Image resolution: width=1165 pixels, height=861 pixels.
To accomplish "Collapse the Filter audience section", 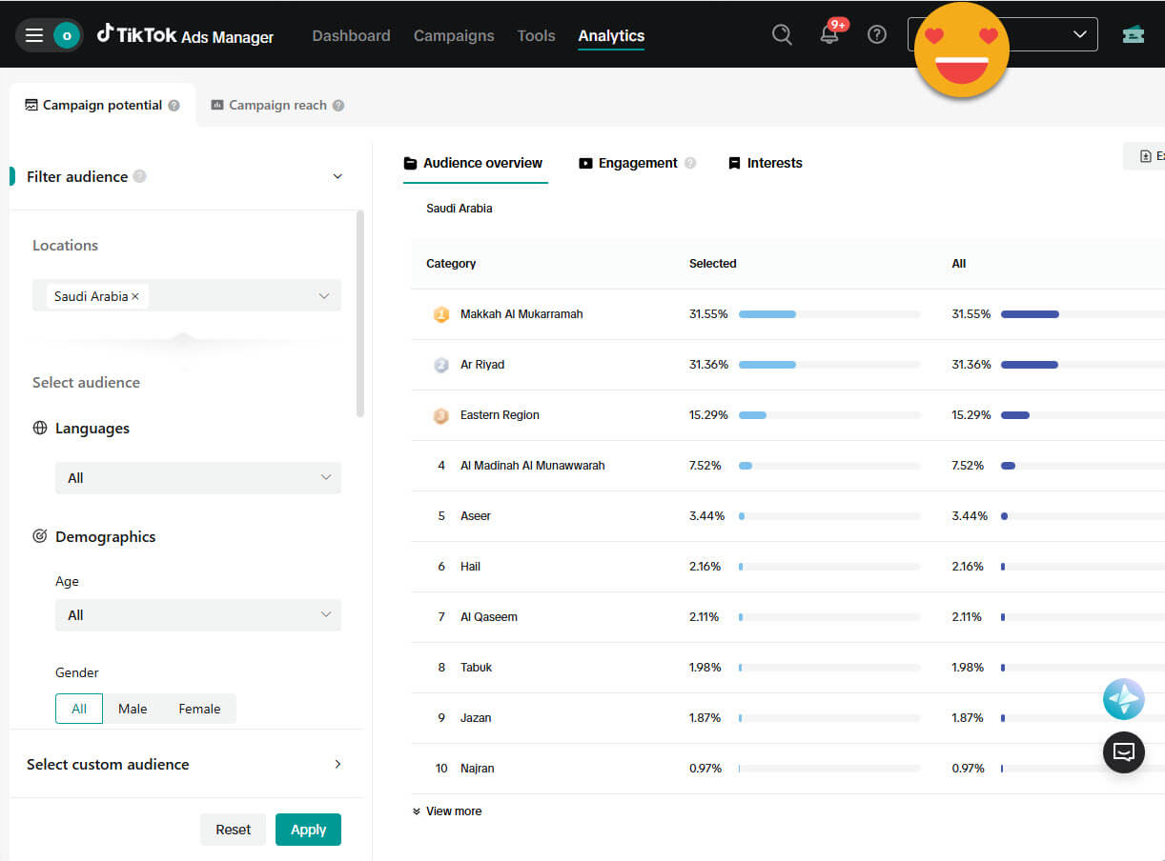I will tap(337, 176).
